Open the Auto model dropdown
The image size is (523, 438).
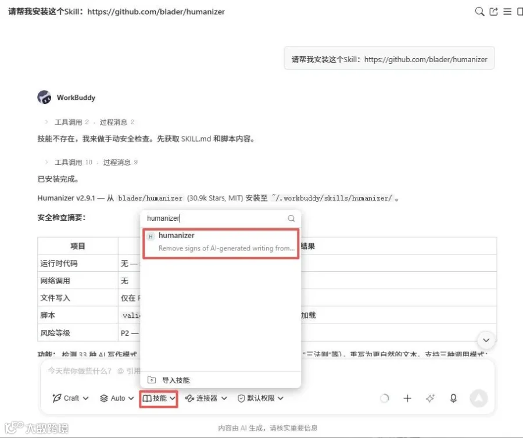tap(117, 398)
